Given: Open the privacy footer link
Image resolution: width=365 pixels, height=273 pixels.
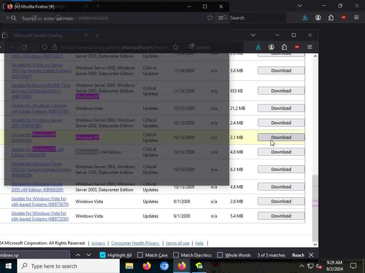Looking at the screenshot, I should (98, 243).
